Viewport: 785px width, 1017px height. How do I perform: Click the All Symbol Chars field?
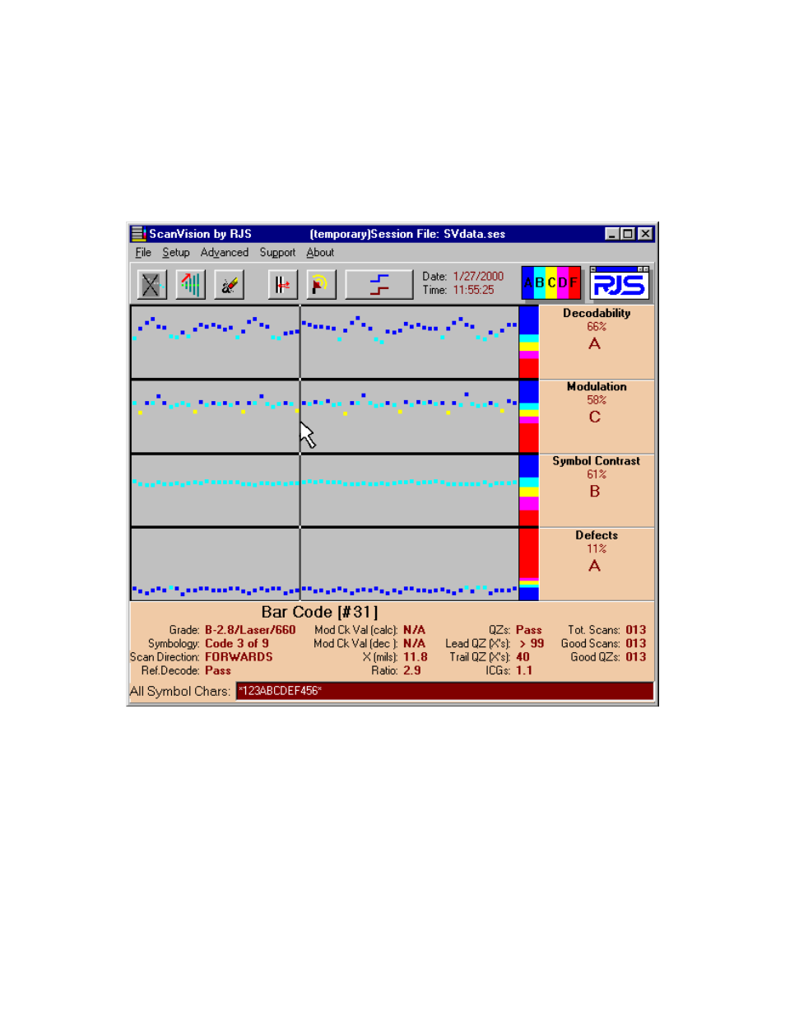tap(444, 691)
